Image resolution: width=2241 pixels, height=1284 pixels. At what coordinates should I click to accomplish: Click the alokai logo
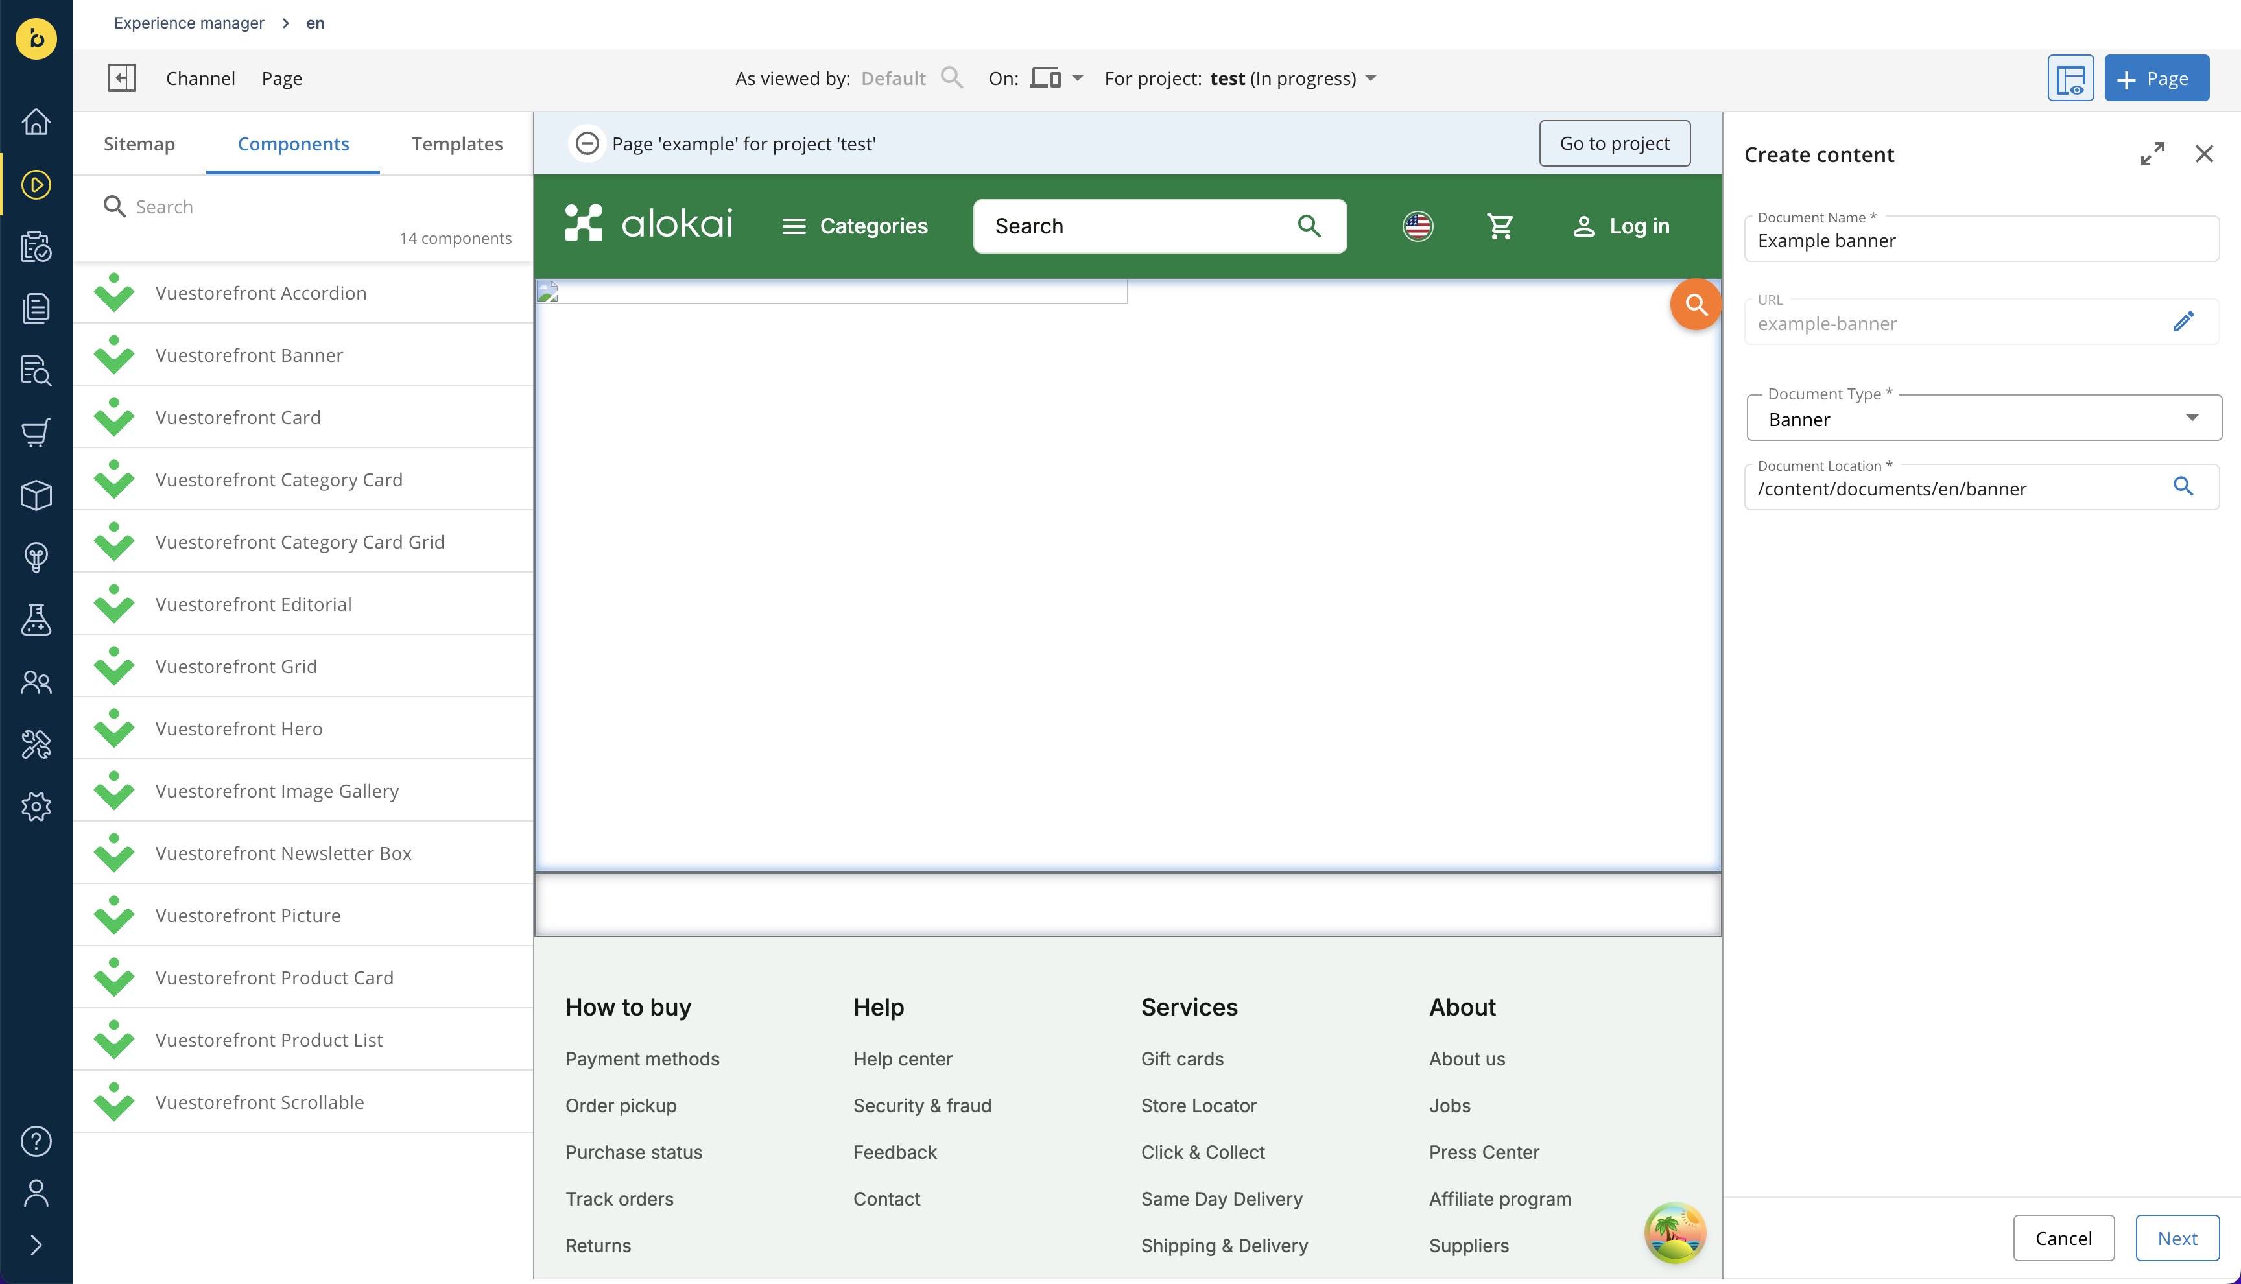point(649,224)
